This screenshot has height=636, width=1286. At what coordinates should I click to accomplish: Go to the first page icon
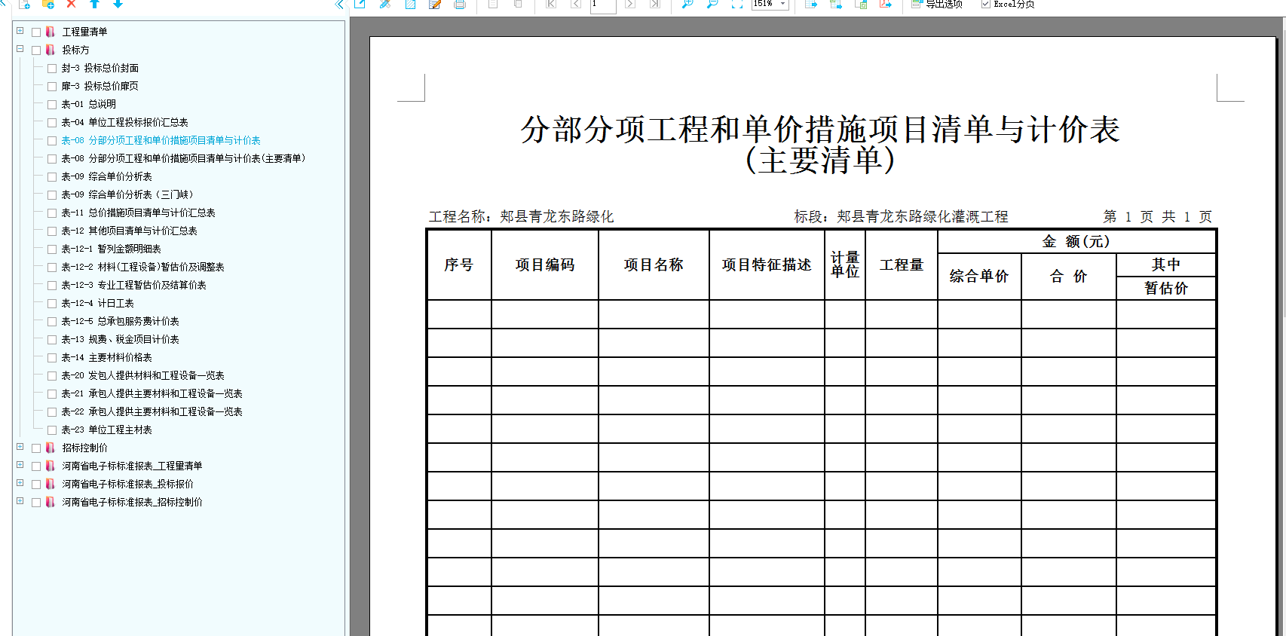[x=551, y=4]
